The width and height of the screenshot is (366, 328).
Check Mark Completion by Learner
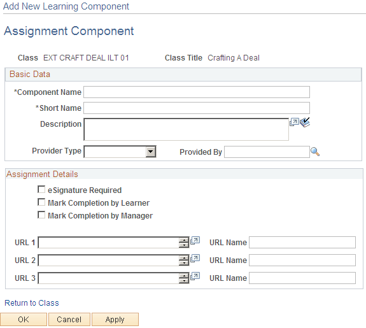41,203
